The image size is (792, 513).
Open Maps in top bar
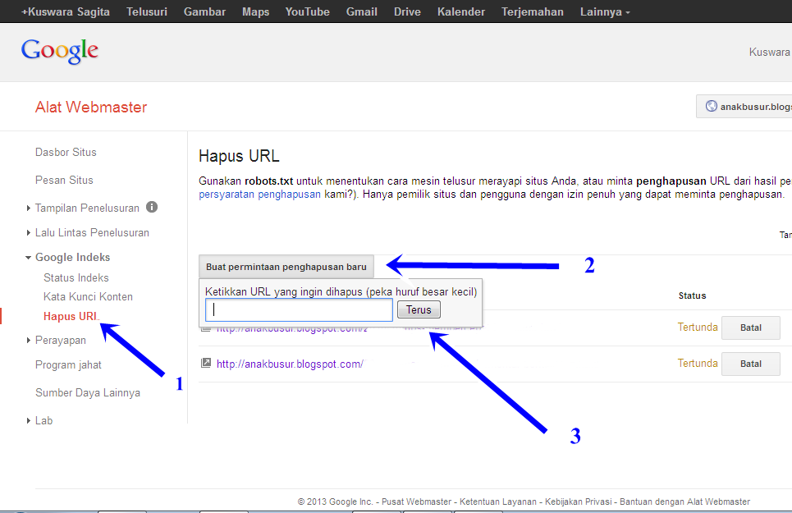coord(255,11)
